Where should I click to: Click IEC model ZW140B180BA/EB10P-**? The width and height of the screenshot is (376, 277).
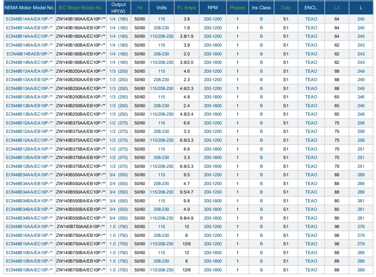point(81,54)
